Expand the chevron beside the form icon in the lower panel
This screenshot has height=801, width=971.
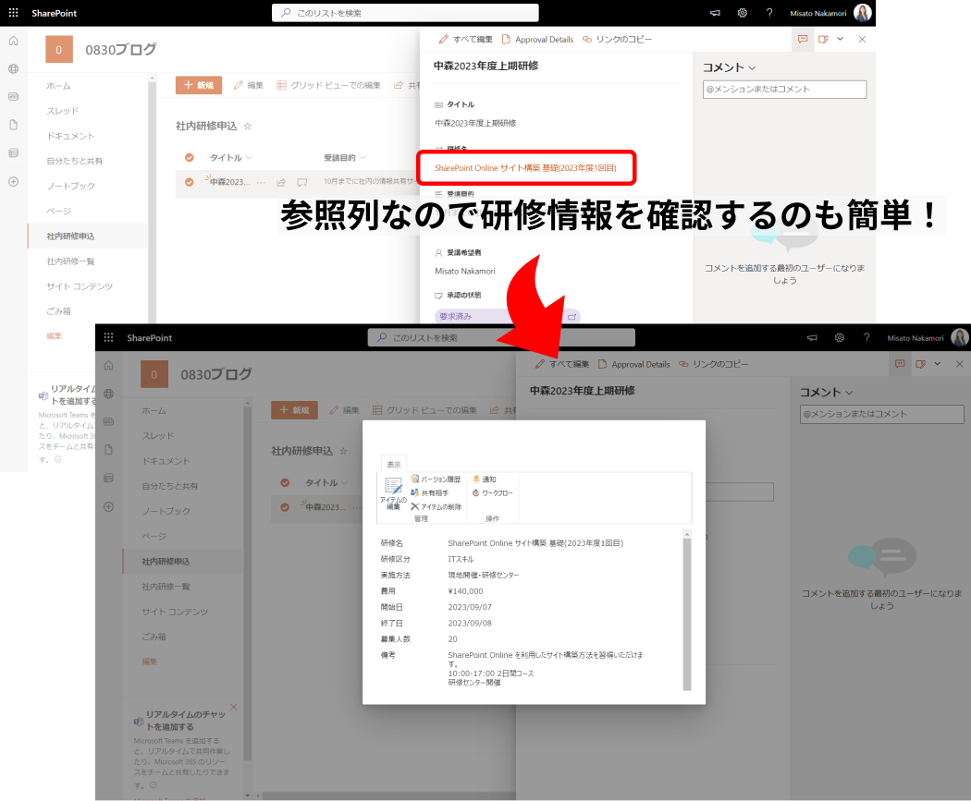(938, 364)
